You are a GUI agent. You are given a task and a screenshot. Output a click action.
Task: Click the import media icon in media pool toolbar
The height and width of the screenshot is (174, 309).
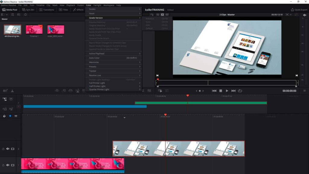point(13,14)
